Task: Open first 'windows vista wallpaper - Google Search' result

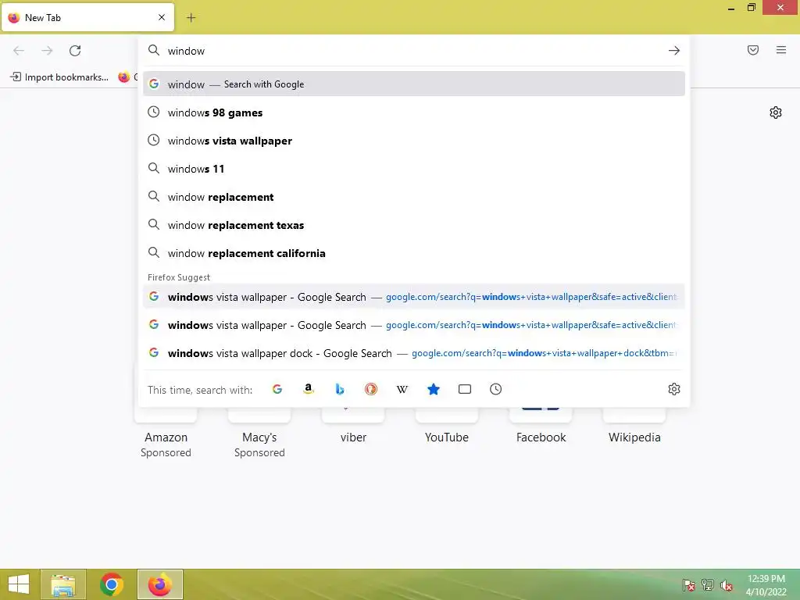Action: coord(414,297)
